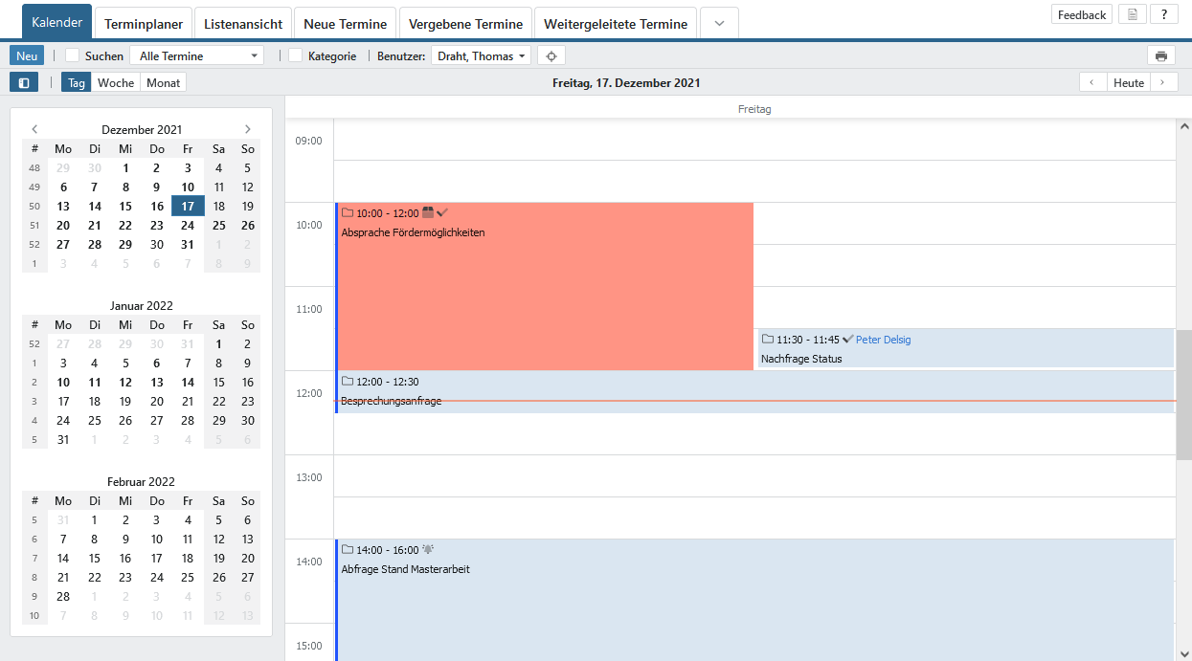The width and height of the screenshot is (1192, 661).
Task: Switch to the Woche view
Action: (x=116, y=82)
